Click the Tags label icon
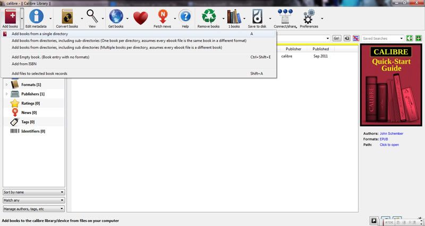This screenshot has height=226, width=425. (15, 122)
